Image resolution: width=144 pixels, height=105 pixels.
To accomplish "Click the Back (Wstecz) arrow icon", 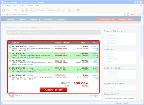I will point(3,10).
